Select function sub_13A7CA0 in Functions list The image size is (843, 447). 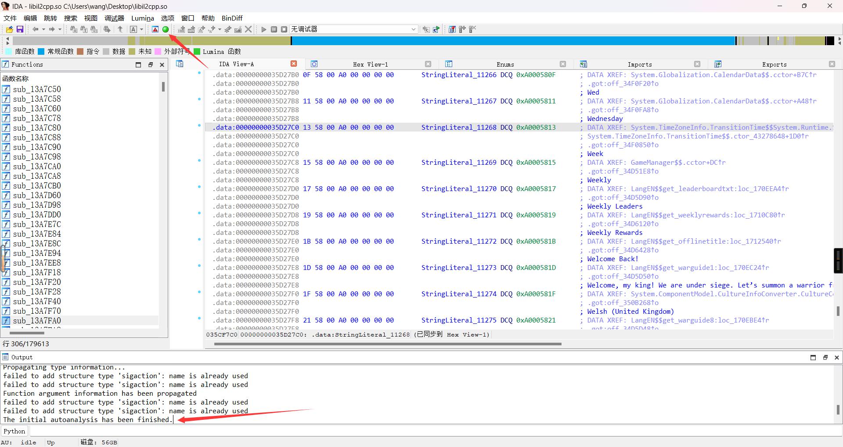pyautogui.click(x=37, y=166)
